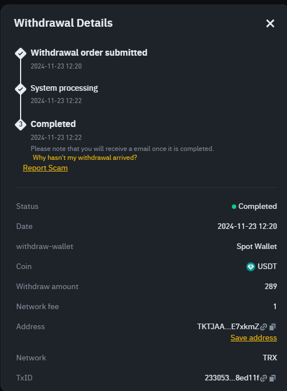Click the TRX network value
This screenshot has width=287, height=391.
(x=270, y=358)
